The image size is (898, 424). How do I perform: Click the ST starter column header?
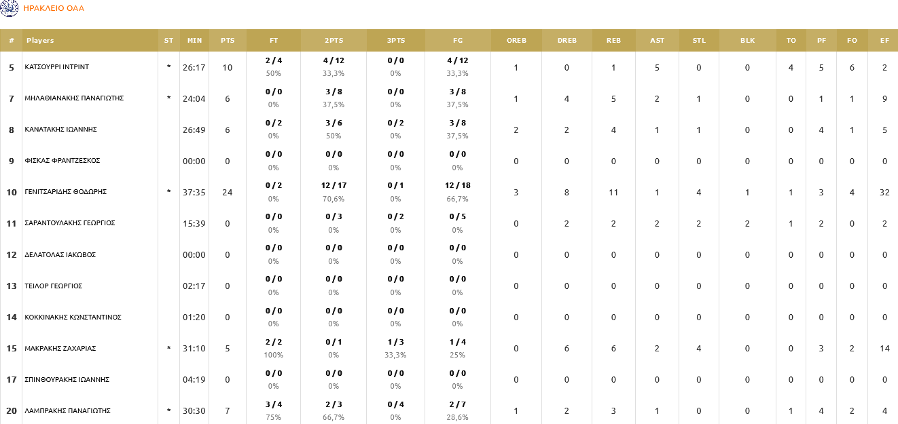[168, 41]
